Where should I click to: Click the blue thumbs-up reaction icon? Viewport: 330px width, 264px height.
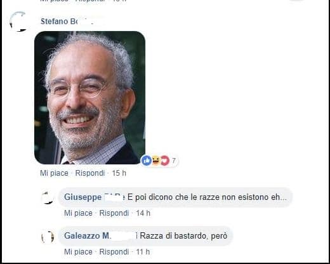[147, 161]
